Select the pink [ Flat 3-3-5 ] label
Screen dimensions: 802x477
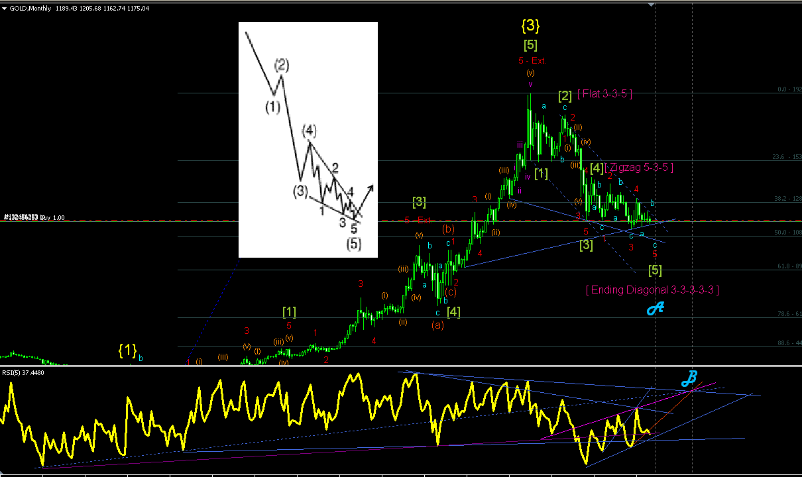click(x=604, y=94)
